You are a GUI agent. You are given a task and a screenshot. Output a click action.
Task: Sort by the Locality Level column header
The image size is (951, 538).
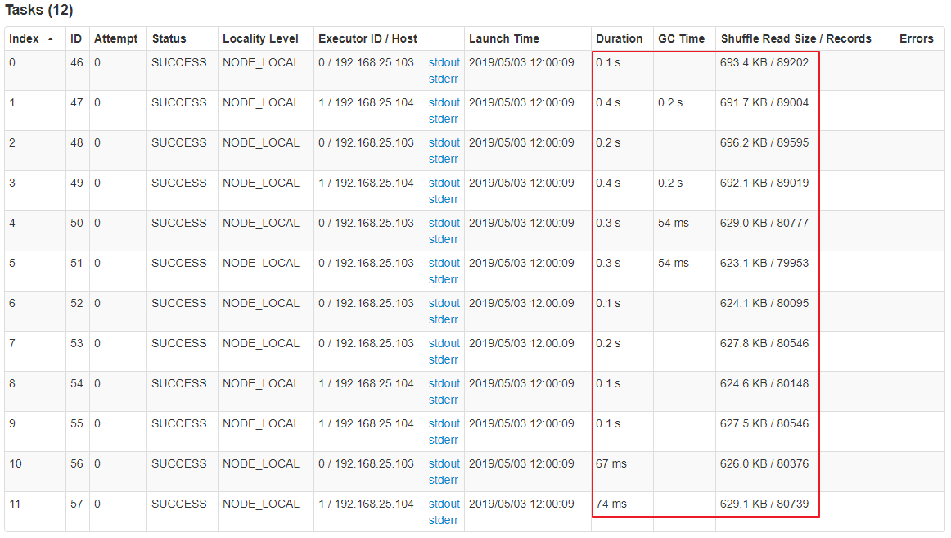click(x=260, y=38)
